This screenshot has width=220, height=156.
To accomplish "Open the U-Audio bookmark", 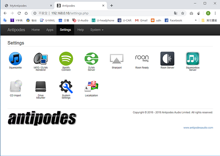I will click(80, 20).
